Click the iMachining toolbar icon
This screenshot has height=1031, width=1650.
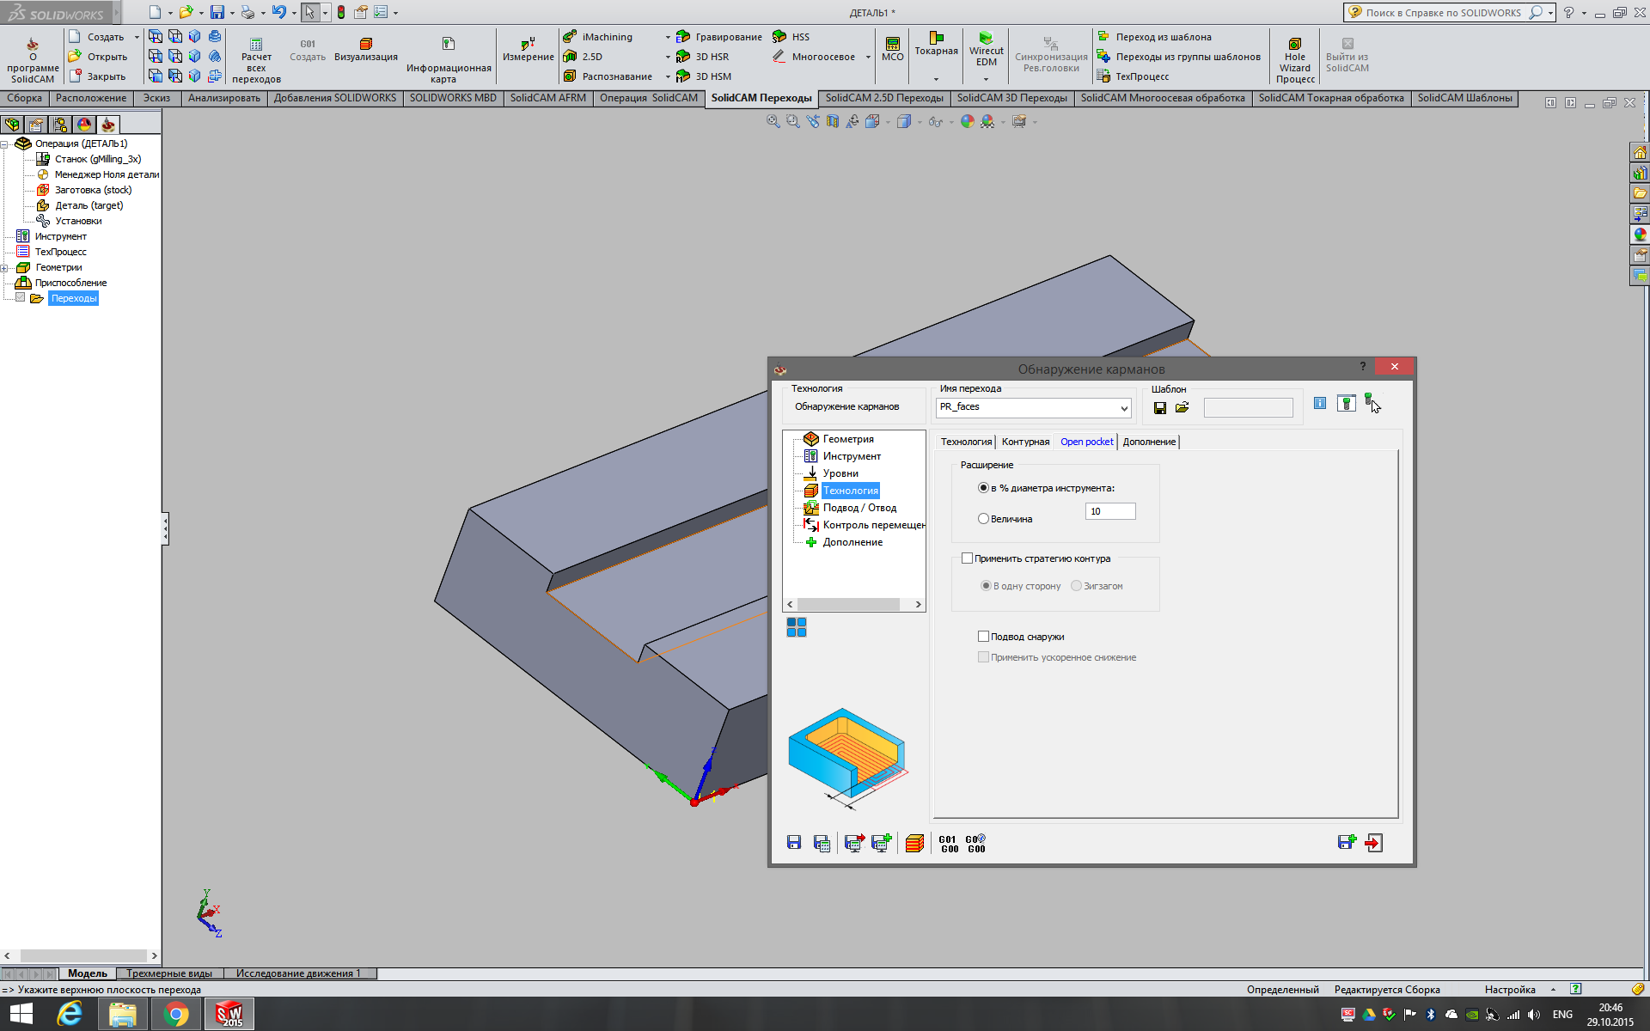coord(570,37)
